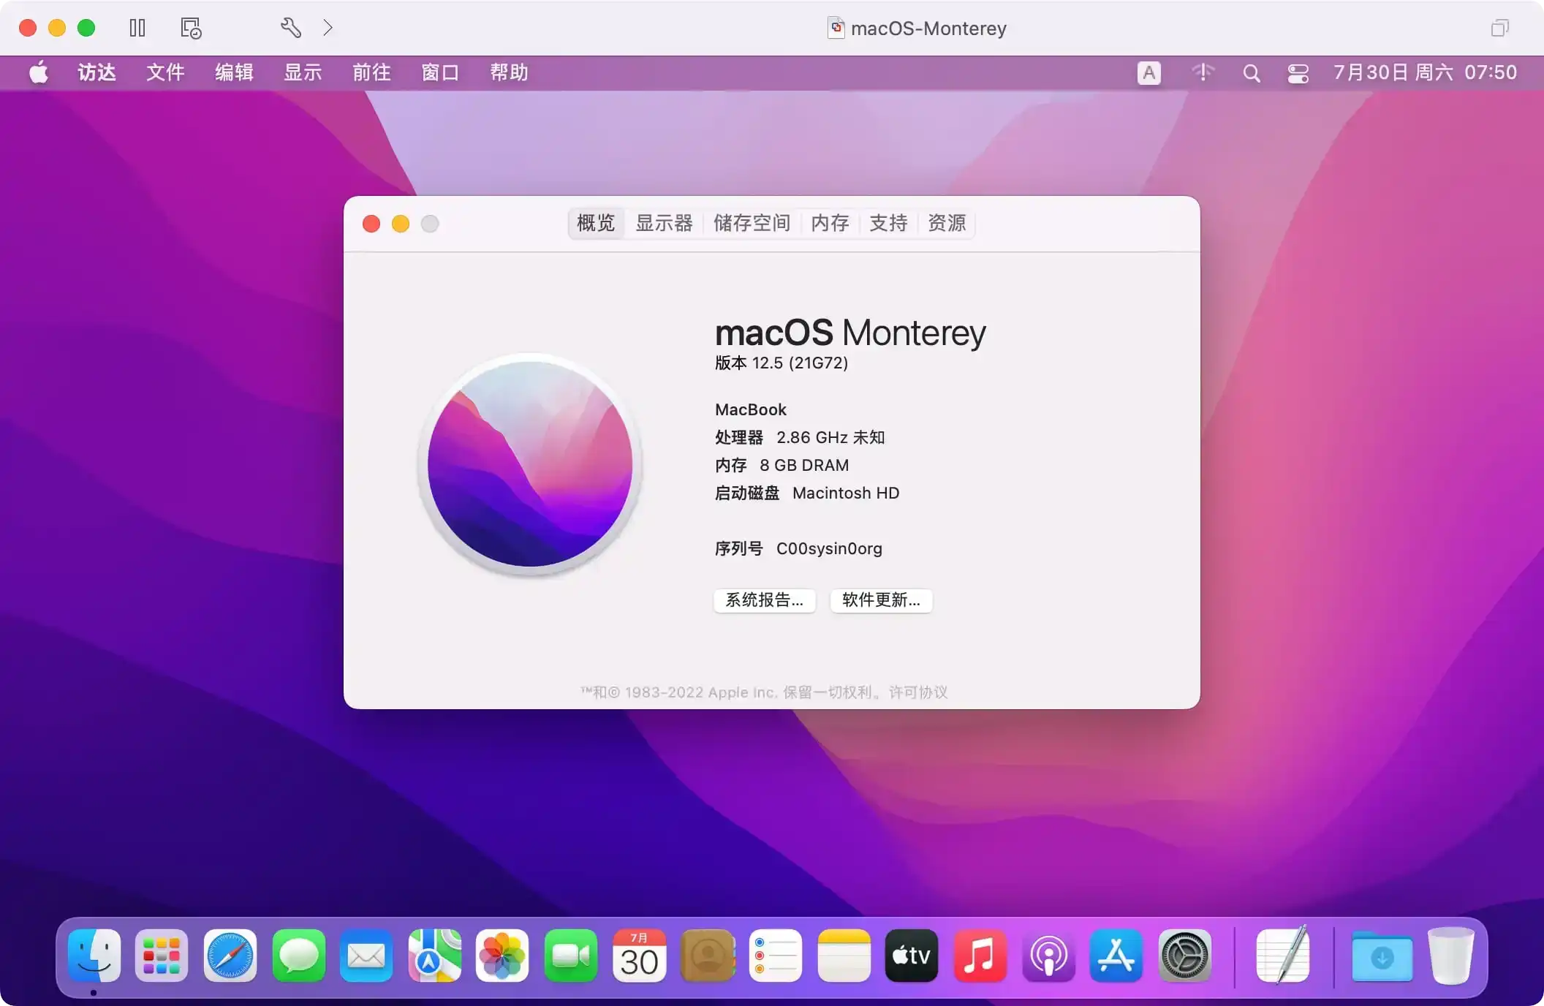Click the 系统报告 button
The image size is (1544, 1006).
coord(764,600)
